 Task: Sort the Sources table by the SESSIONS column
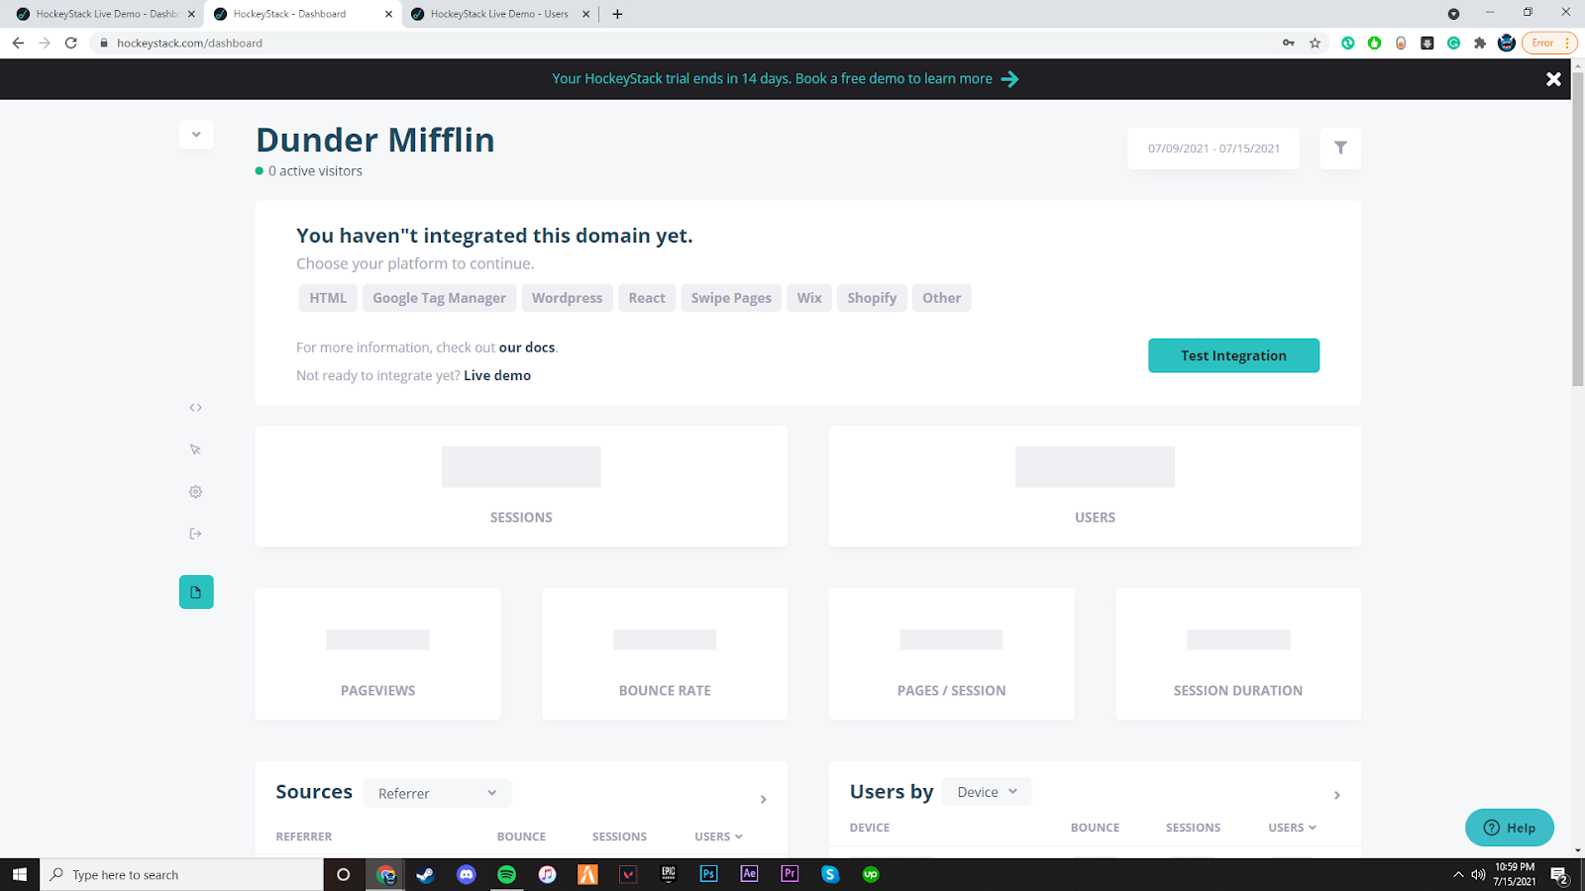[619, 837]
